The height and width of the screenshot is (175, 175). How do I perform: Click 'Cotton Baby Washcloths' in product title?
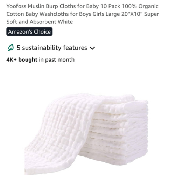(37, 14)
